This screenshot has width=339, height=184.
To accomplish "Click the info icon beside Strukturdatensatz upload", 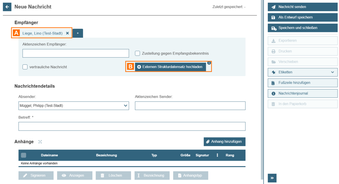I will [209, 63].
